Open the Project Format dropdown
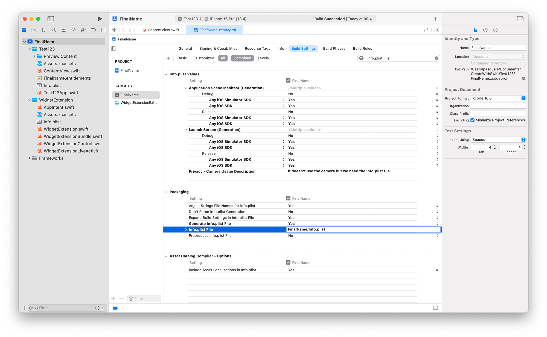 497,98
